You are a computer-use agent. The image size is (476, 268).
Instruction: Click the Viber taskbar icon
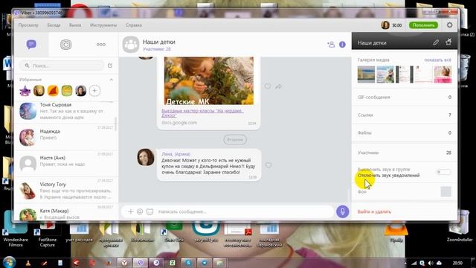tap(140, 263)
